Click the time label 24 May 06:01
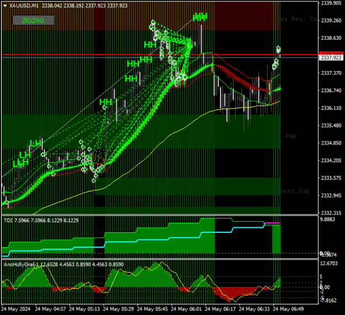Viewport: 345px width, 315px height. [186, 309]
